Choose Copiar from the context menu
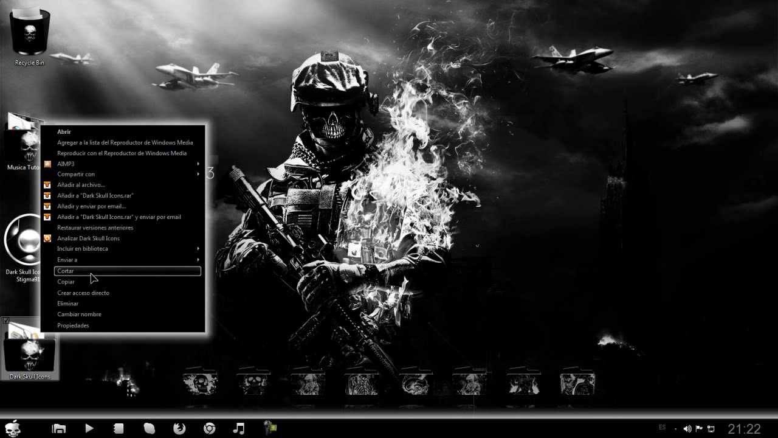The width and height of the screenshot is (778, 438). coord(66,282)
